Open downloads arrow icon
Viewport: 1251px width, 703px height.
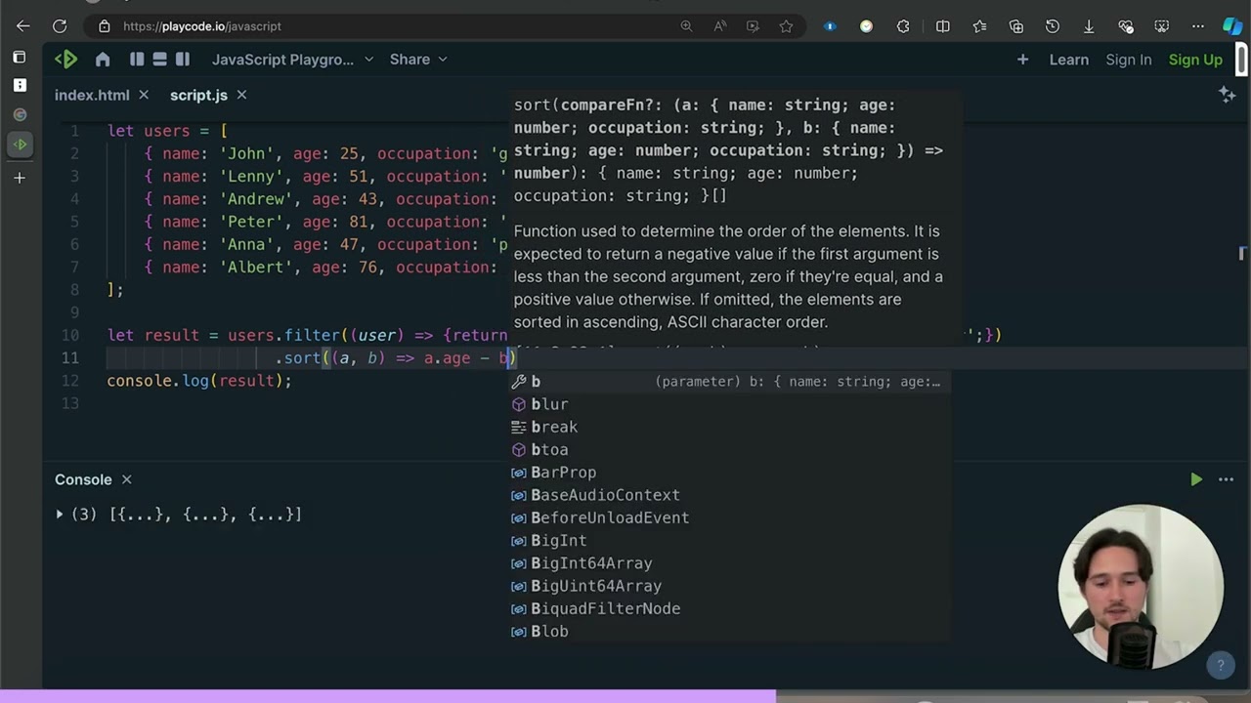coord(1089,26)
